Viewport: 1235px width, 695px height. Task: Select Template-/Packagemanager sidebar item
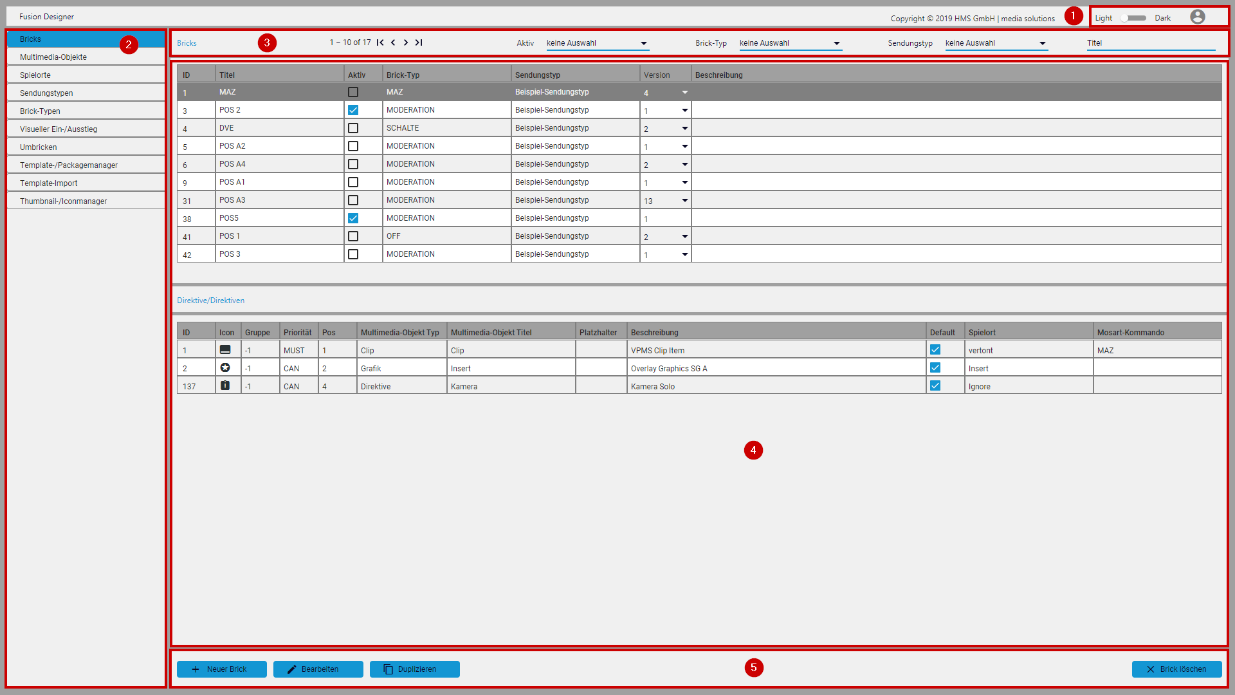(69, 165)
